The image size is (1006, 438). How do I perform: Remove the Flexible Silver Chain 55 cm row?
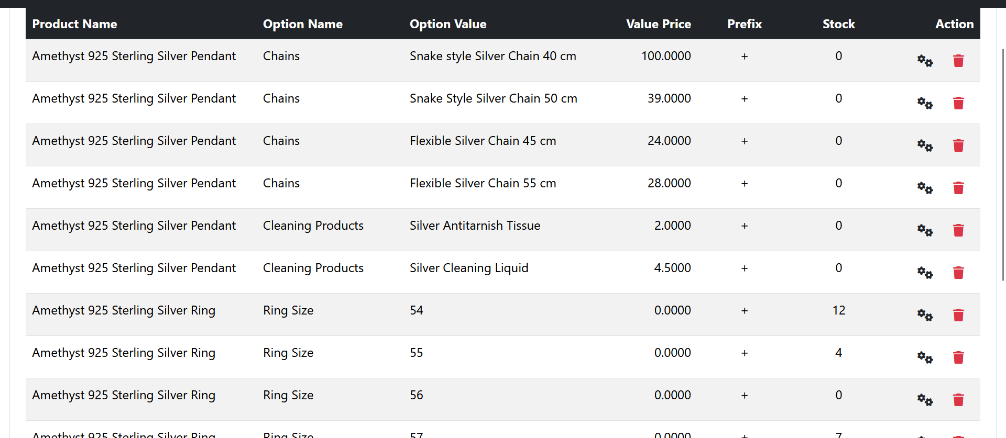coord(958,188)
